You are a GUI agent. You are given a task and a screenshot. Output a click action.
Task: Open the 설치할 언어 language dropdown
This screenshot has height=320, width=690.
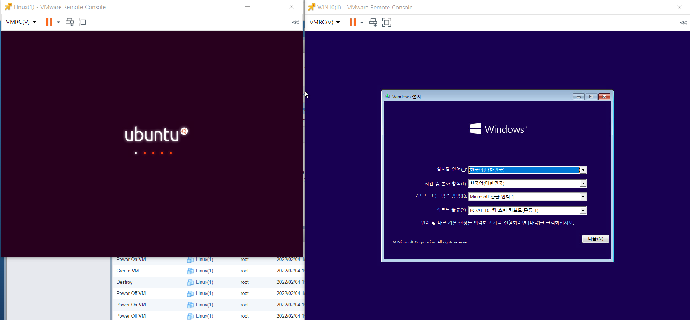coord(583,170)
